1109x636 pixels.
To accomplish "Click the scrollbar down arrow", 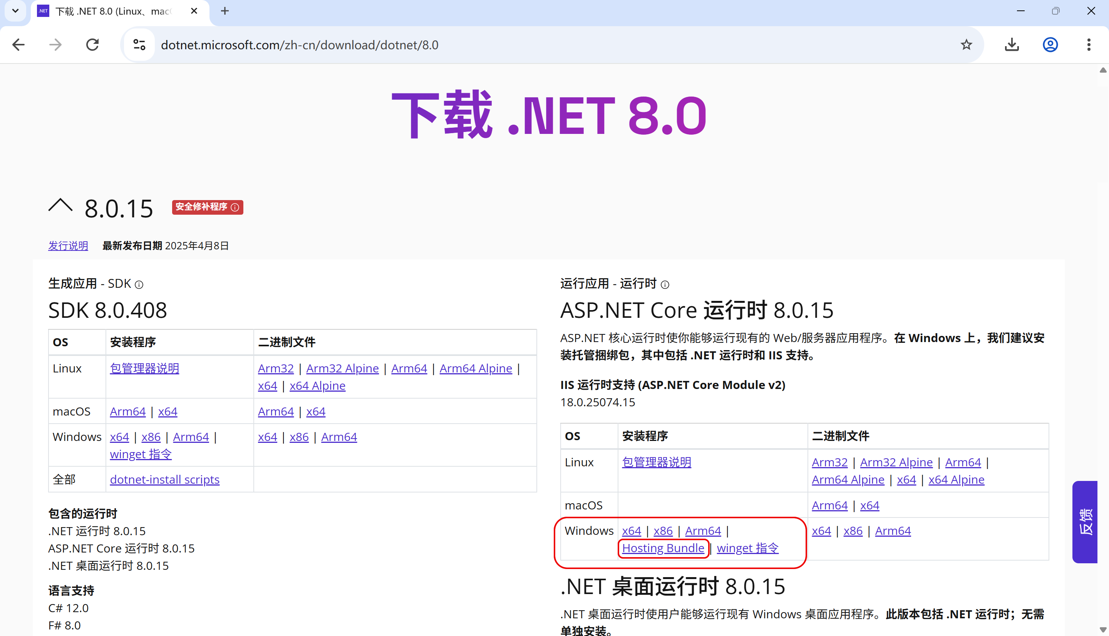I will [x=1103, y=629].
